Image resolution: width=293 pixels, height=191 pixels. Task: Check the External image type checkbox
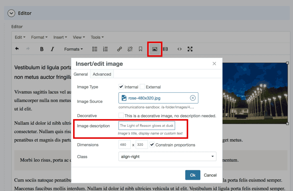[x=142, y=87]
